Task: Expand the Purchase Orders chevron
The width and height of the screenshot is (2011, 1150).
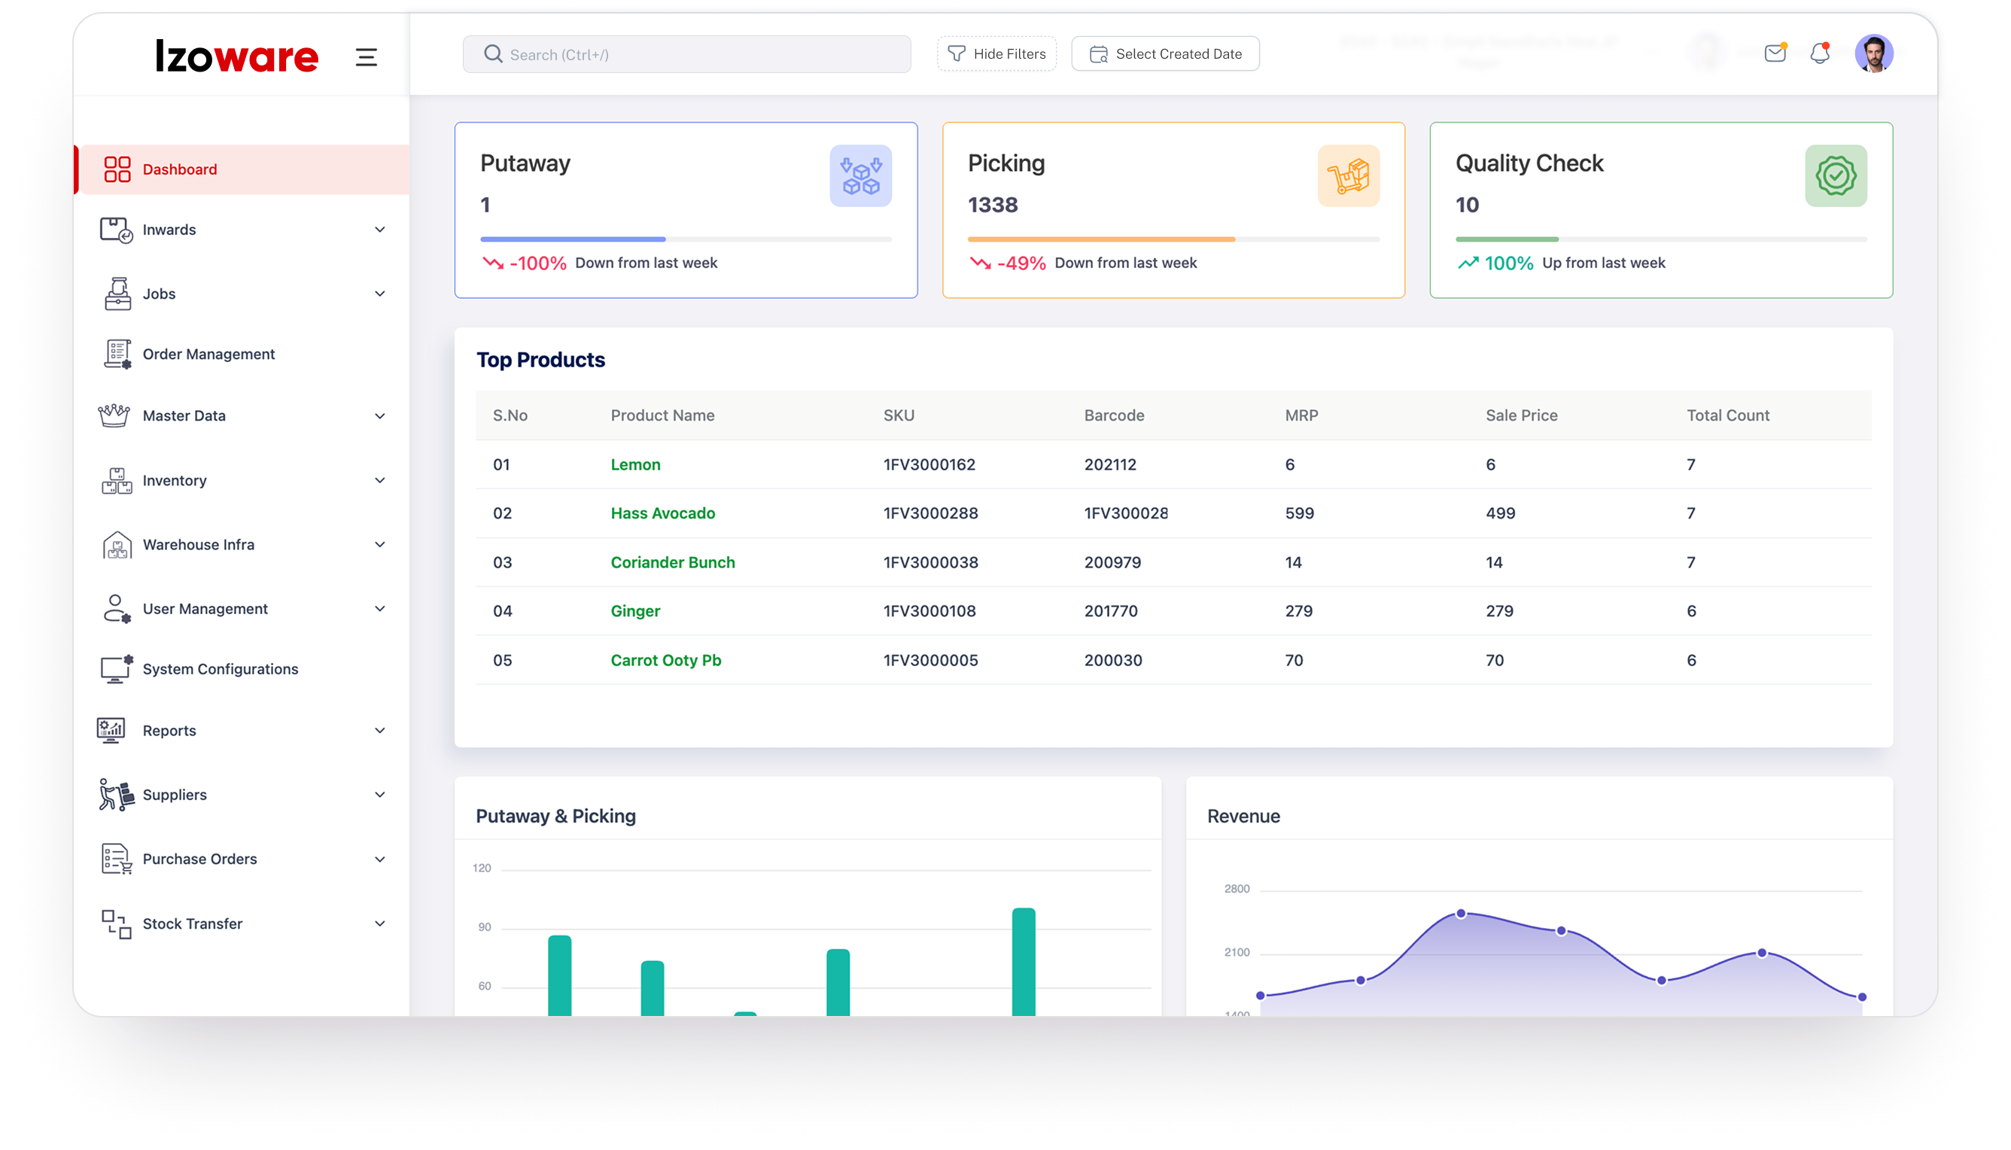Action: pyautogui.click(x=380, y=859)
